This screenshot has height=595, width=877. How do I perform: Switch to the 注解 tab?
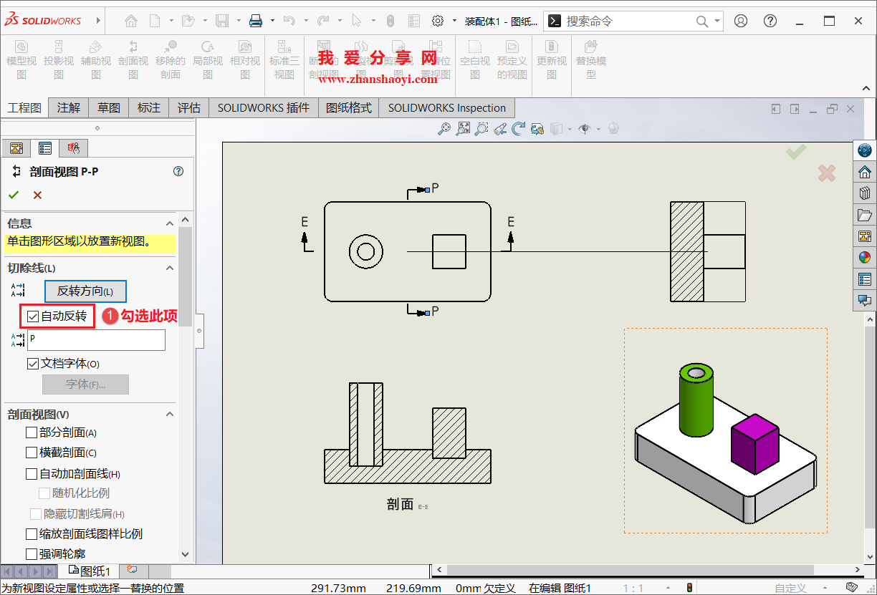click(69, 108)
